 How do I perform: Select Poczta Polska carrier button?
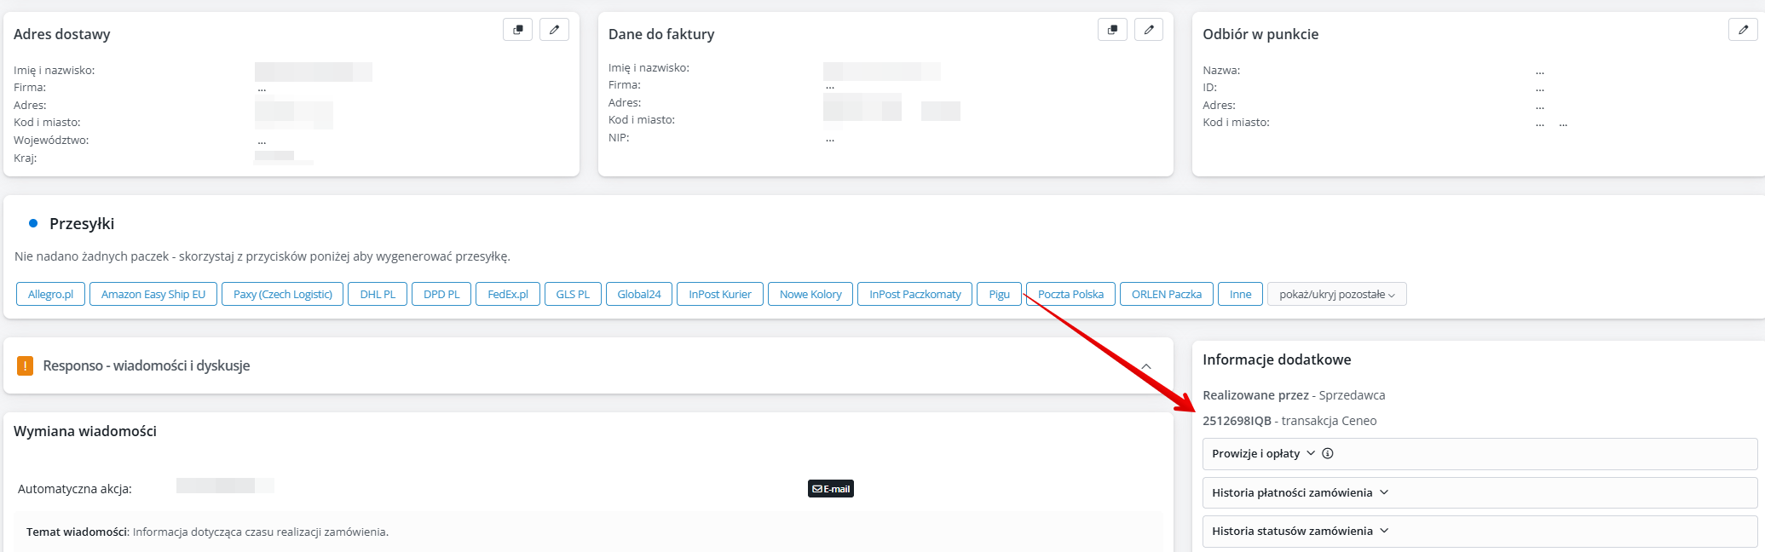point(1070,295)
